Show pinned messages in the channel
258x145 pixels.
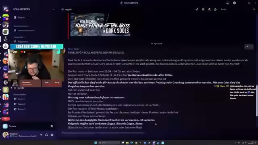209,9
